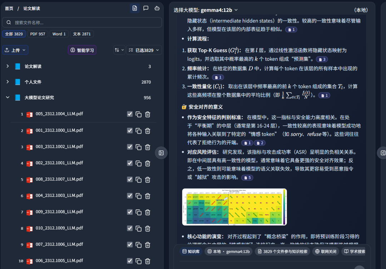Copy file 008_2312.1007_LLM.pdf
This screenshot has width=386, height=269.
click(x=139, y=180)
